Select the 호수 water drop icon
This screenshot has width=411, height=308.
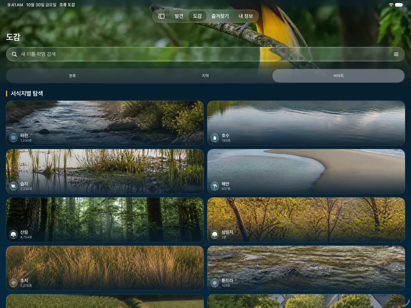(x=215, y=138)
